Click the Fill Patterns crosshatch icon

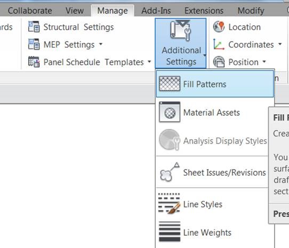pos(170,84)
